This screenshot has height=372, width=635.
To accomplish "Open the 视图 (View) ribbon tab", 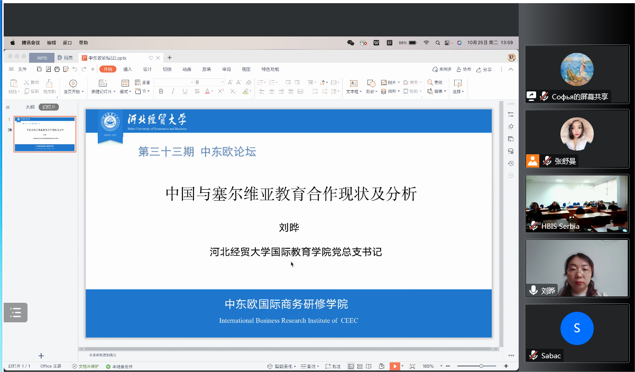I will (246, 69).
